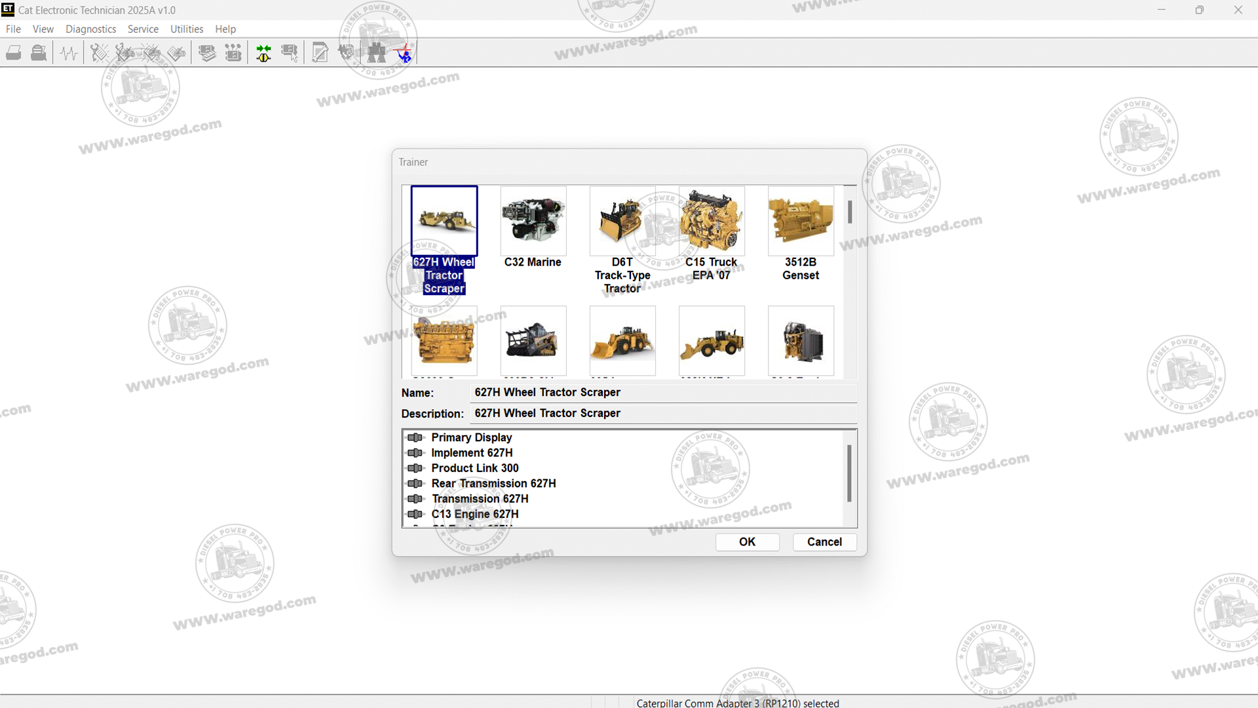Click the Configuration notepad icon
1258x708 pixels.
coord(320,52)
